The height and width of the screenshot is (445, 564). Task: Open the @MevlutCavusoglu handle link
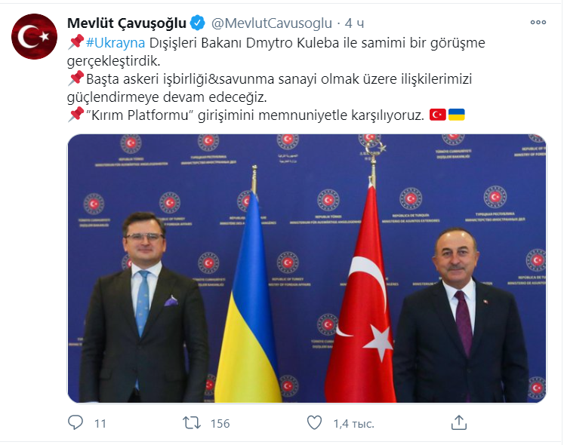point(272,23)
